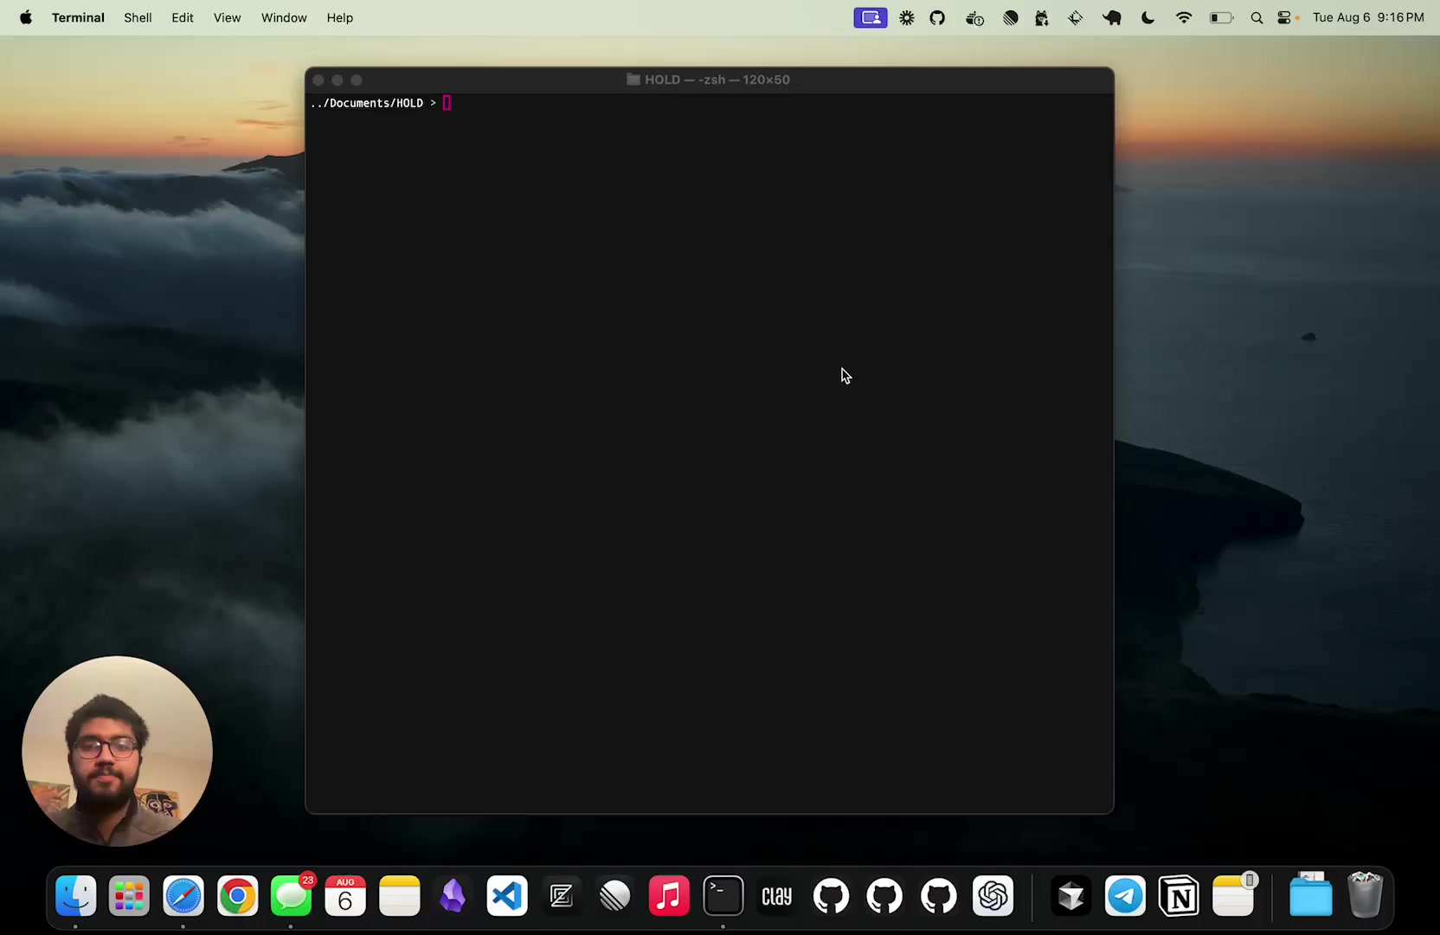Open the GitHub menu bar status icon
Screen dimensions: 1440x935
pos(937,17)
